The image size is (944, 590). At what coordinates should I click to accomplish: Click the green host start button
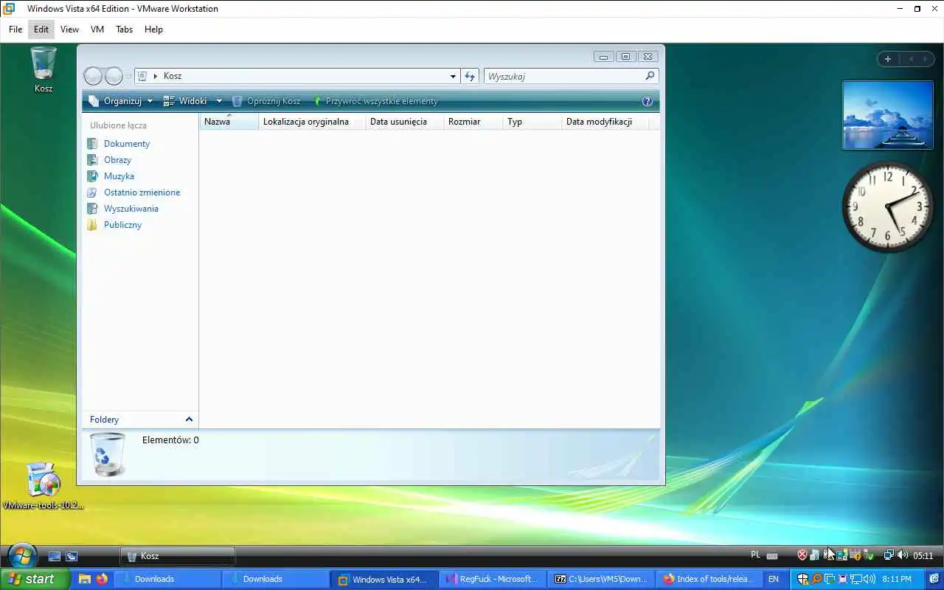click(35, 579)
